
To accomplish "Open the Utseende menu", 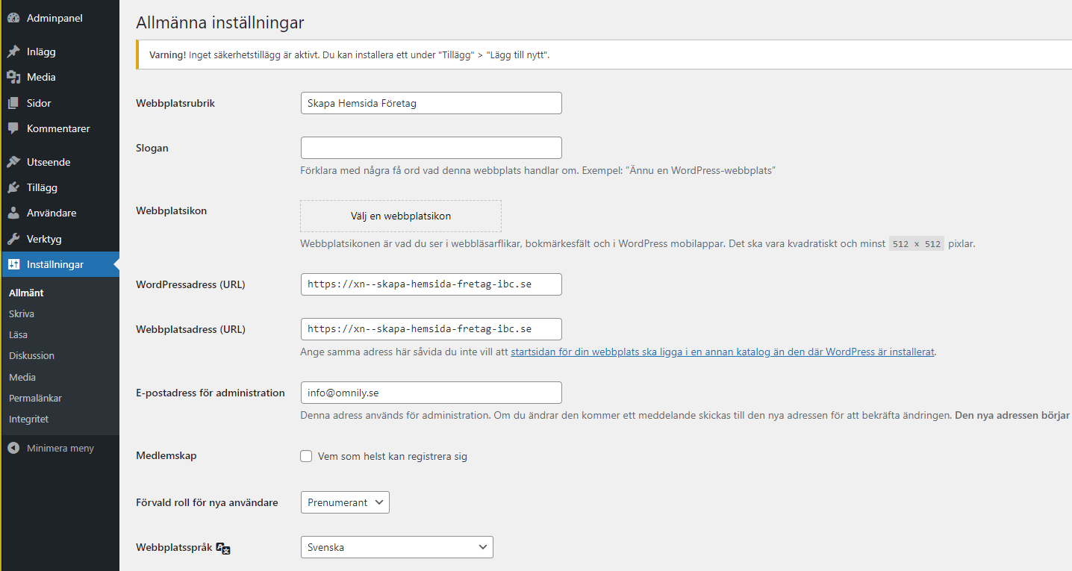I will coord(60,162).
